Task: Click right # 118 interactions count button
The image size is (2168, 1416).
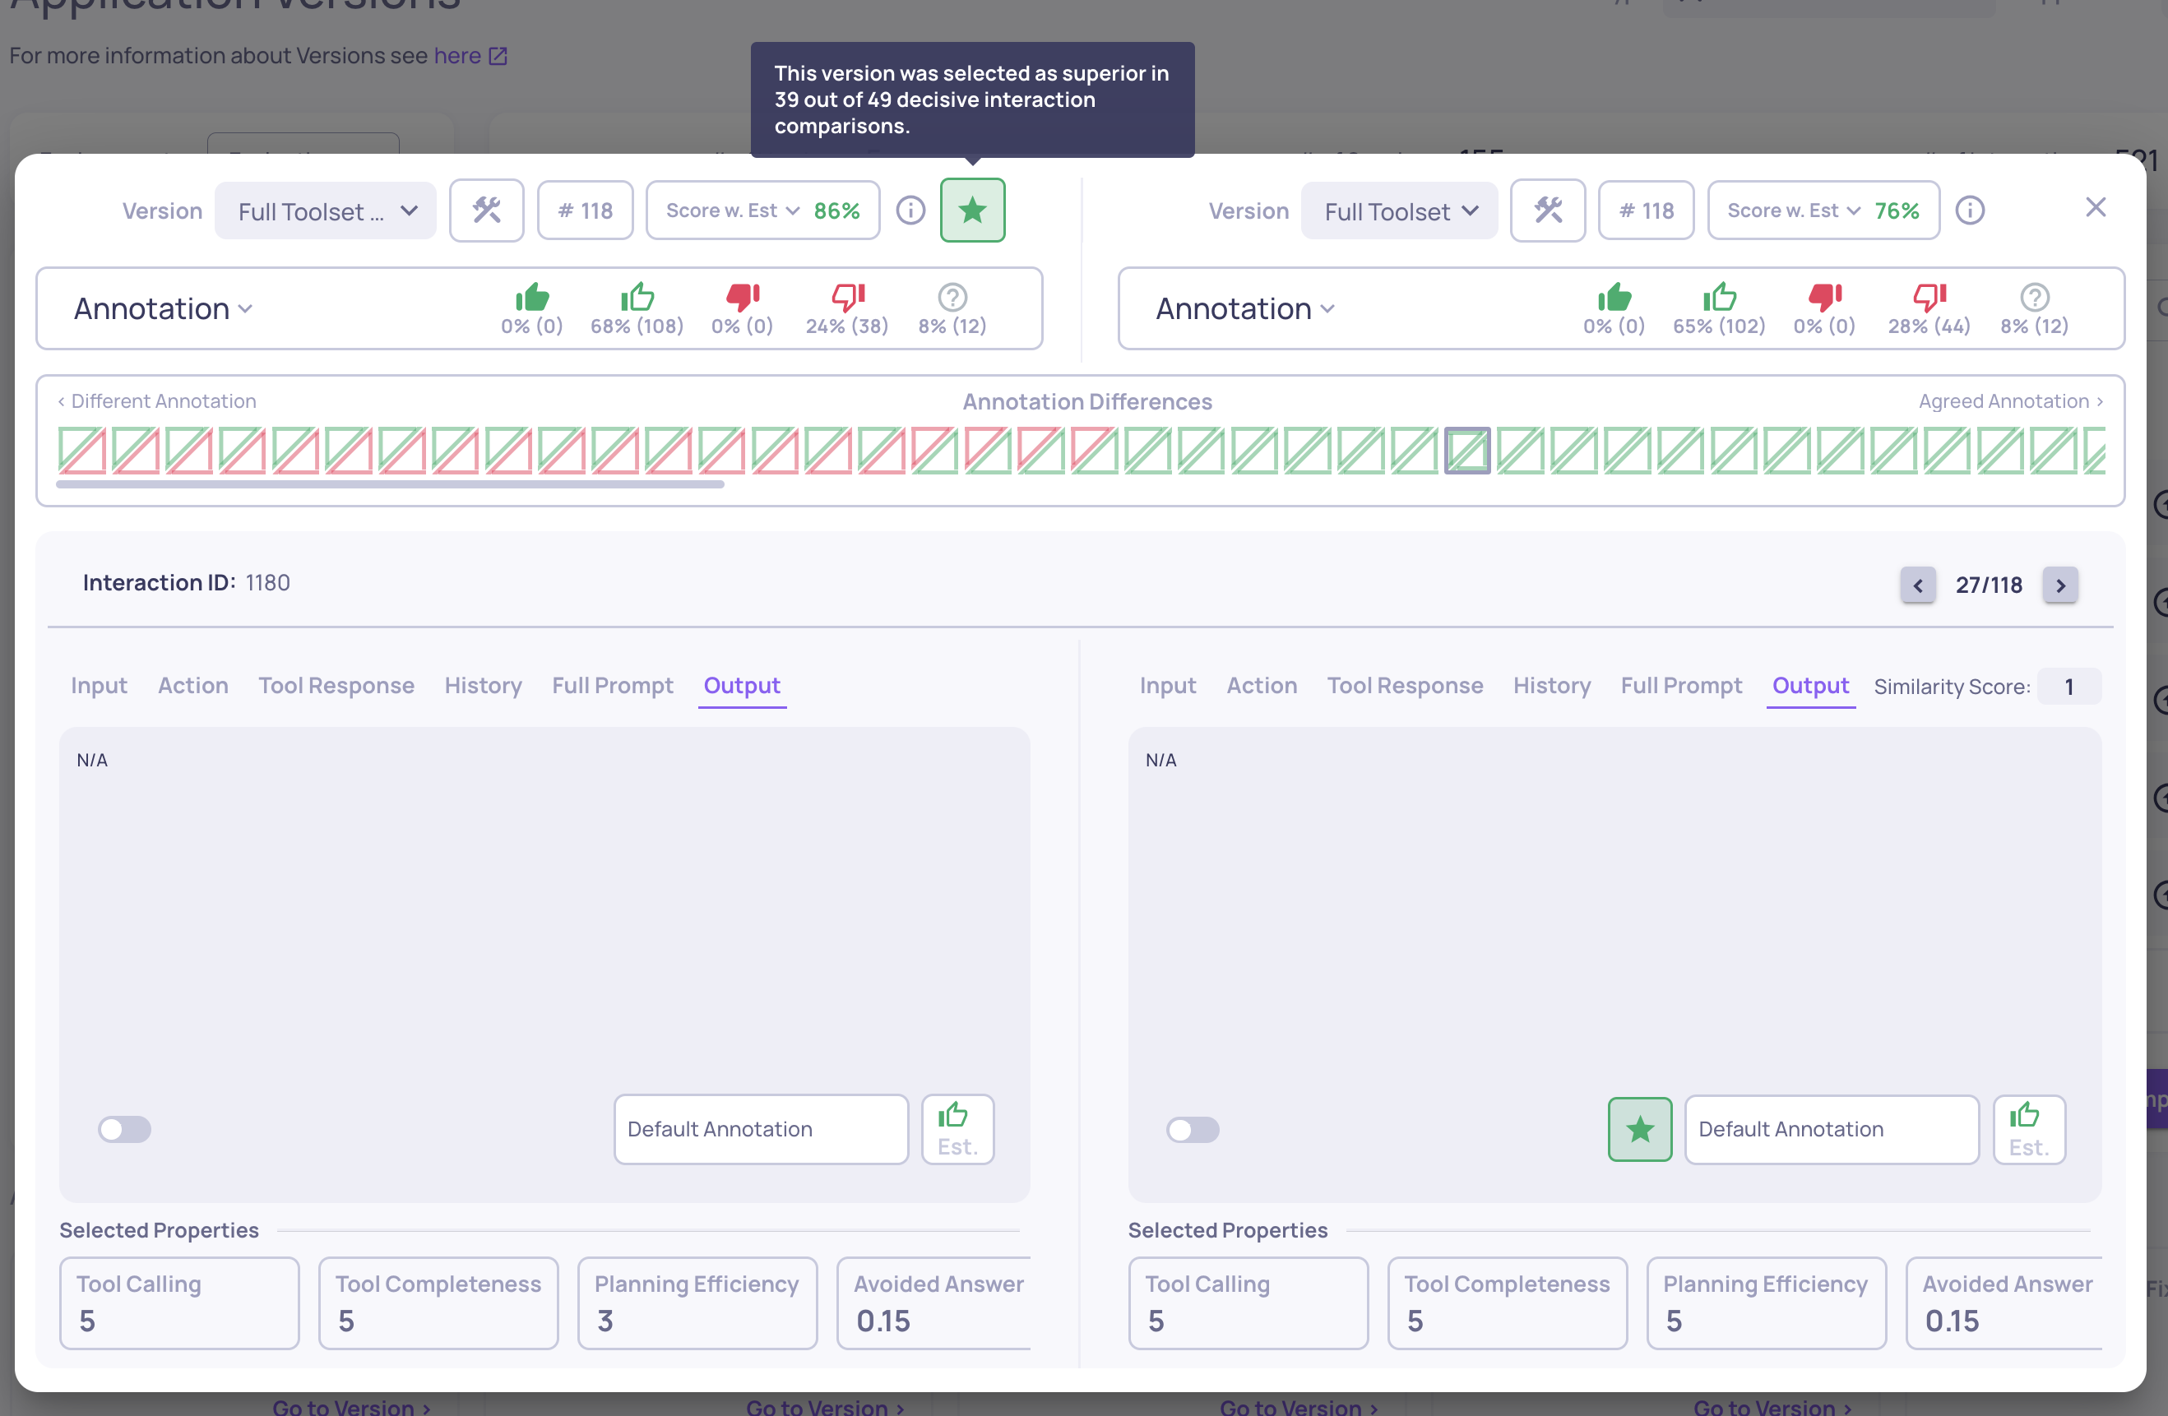Action: point(1646,211)
